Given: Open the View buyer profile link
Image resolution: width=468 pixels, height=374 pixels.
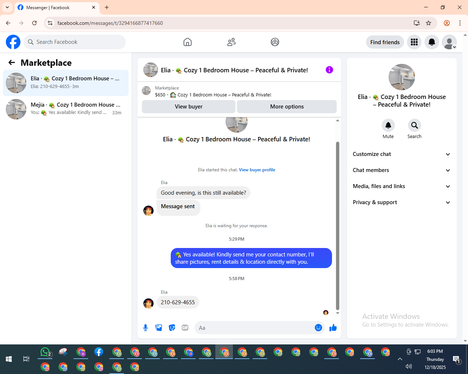Looking at the screenshot, I should click(257, 170).
